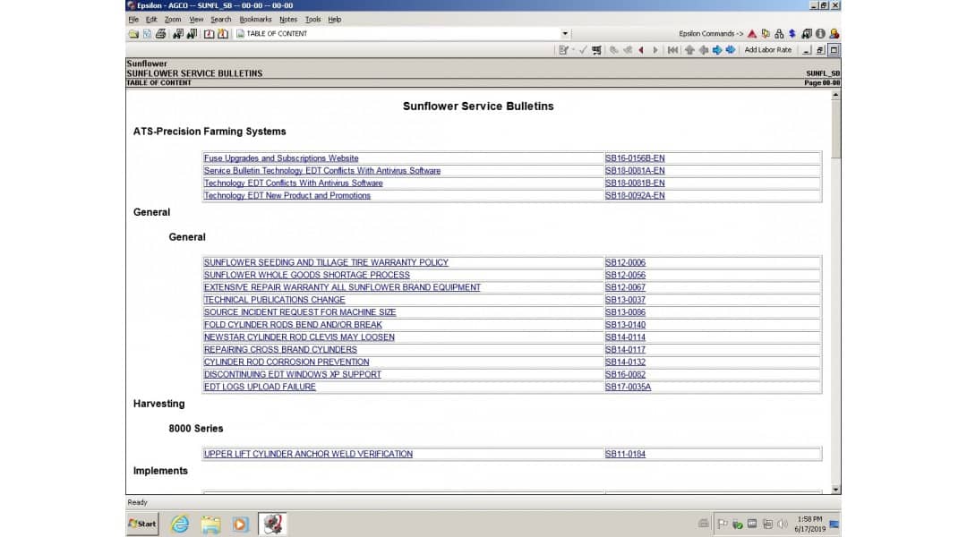Jump to first page with skip-back icon

coord(672,50)
